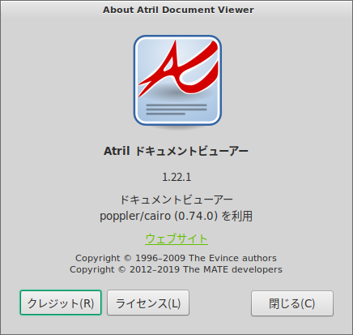353x335 pixels.
Task: Click the © symbol before 2012
Action: [122, 269]
